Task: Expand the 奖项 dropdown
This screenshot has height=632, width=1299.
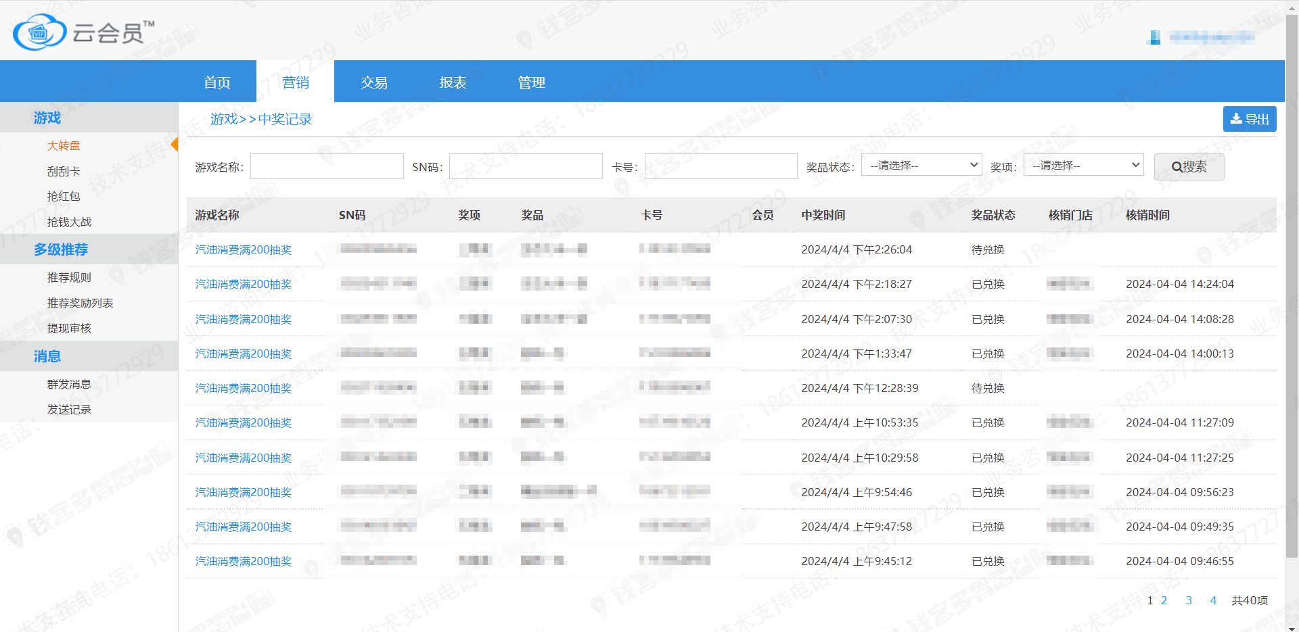Action: click(1083, 166)
